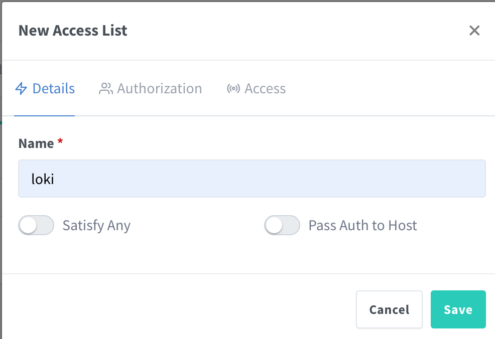Cancel creating the access list

389,309
